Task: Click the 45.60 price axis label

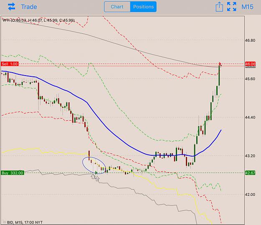Action: click(250, 79)
